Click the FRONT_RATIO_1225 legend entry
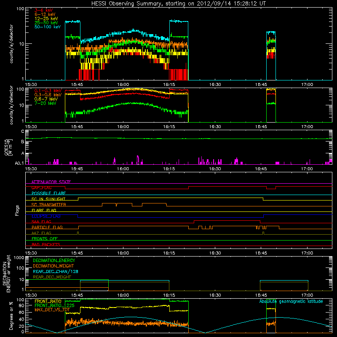 tap(54, 305)
